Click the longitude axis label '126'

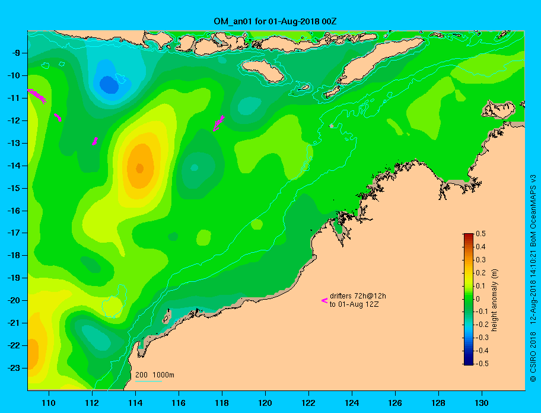[395, 403]
